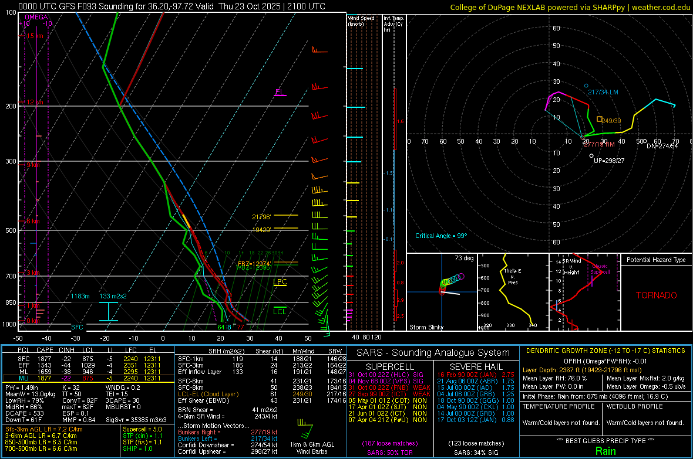Screen dimensions: 693x459
Task: Click the cyan effective inflow layer bracket
Action: pos(109,311)
